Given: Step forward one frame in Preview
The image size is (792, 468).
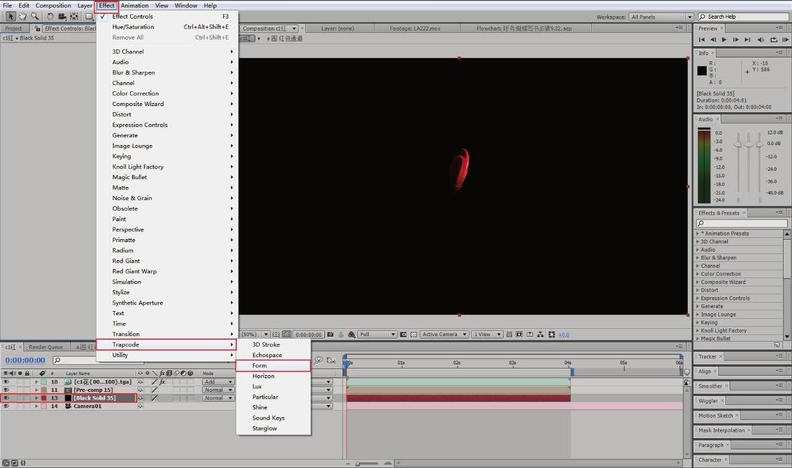Looking at the screenshot, I should coord(736,40).
